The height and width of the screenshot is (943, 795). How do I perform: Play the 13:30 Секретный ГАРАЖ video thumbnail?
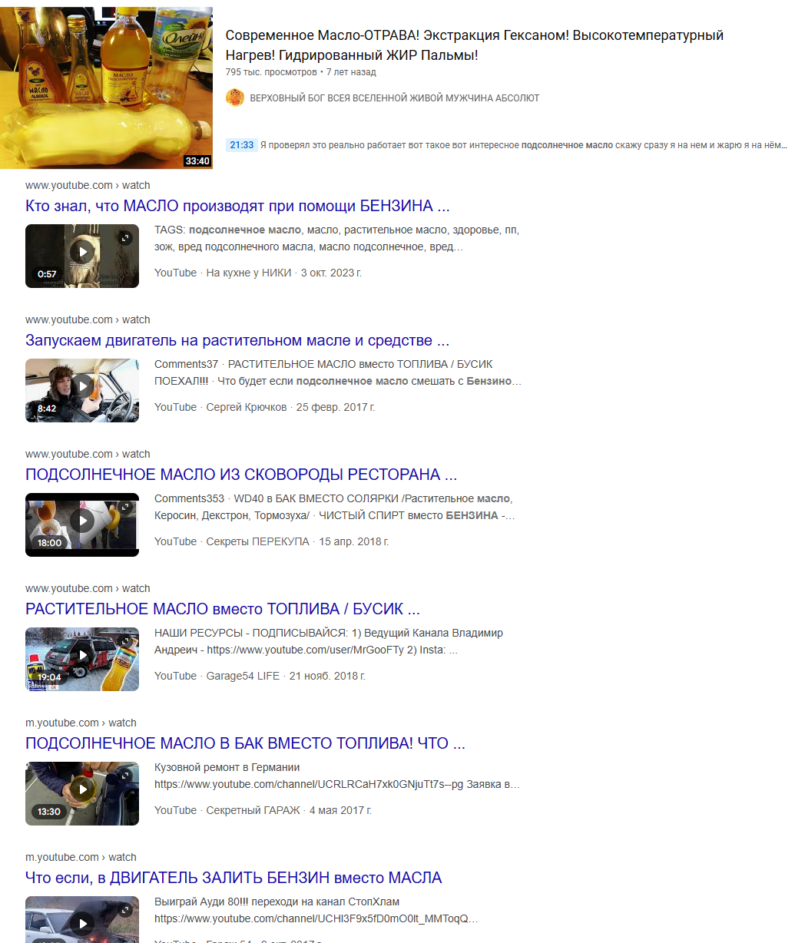click(82, 793)
